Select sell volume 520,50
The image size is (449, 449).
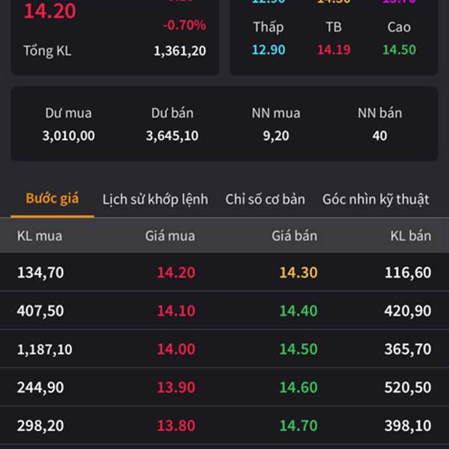point(408,388)
